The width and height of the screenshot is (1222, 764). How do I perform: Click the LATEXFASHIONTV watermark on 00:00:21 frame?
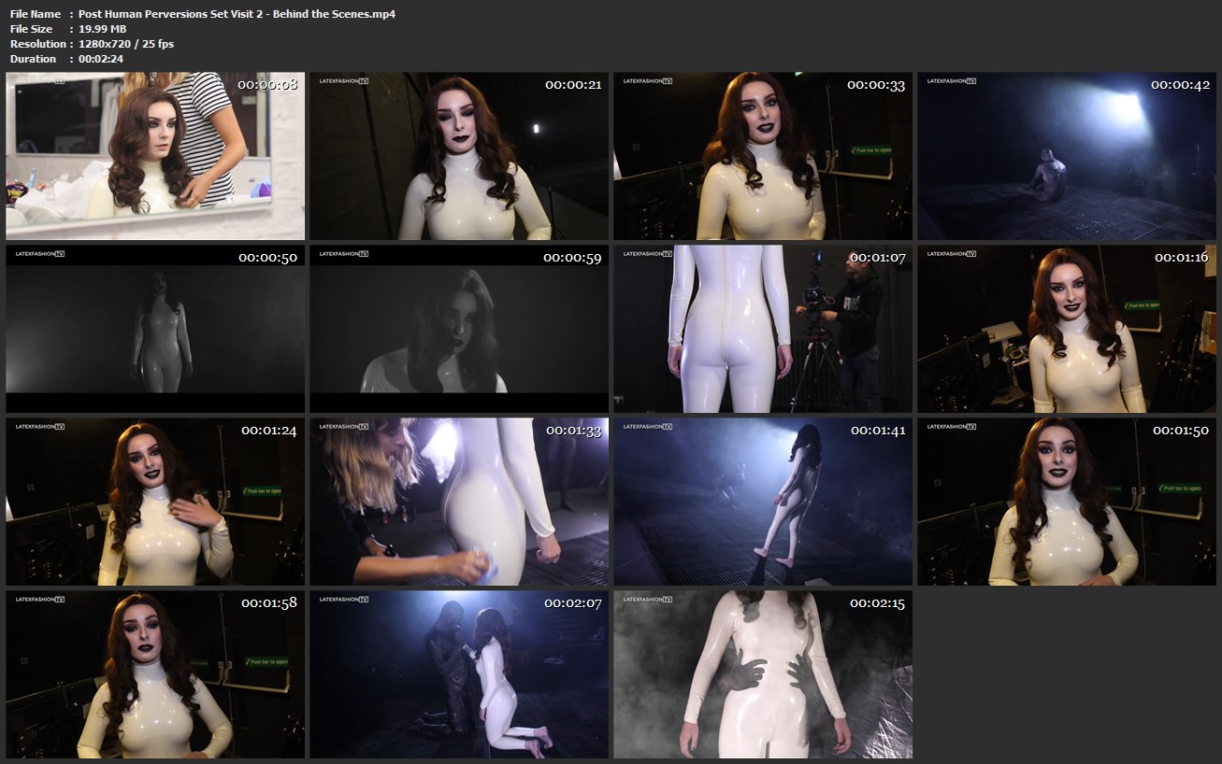[344, 81]
